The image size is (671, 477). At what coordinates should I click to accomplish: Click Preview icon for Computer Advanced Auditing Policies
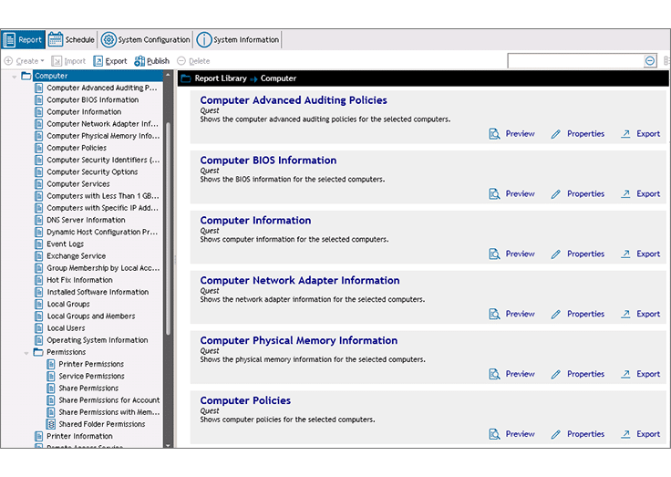click(x=494, y=134)
